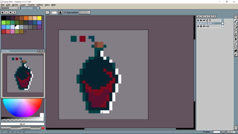This screenshot has height=134, width=238.
Task: Select the Pencil tool
Action: pos(235,21)
